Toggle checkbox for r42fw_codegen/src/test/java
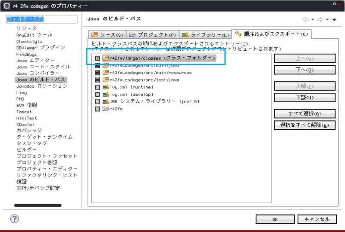Image resolution: width=345 pixels, height=232 pixels. [97, 80]
